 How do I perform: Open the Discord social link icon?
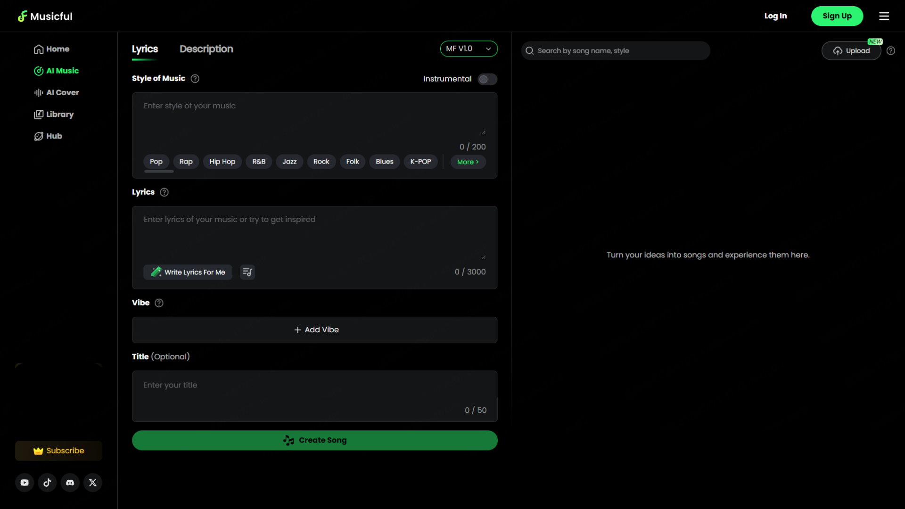click(70, 483)
